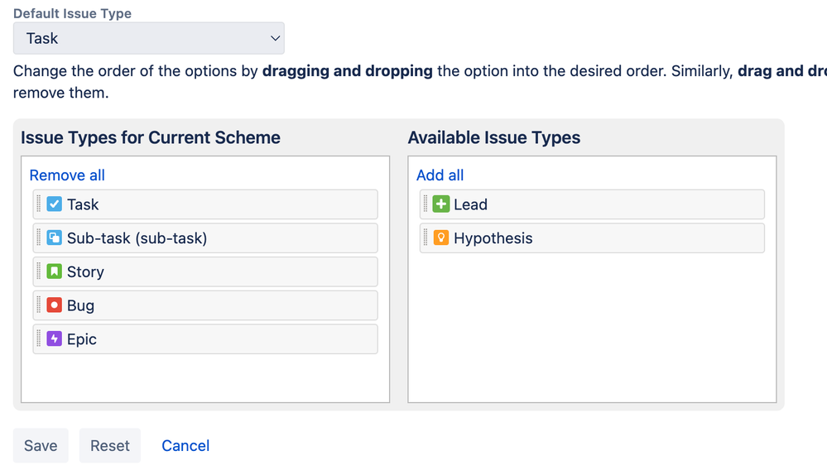
Task: Click the purple Epic lightning icon
Action: (x=55, y=339)
